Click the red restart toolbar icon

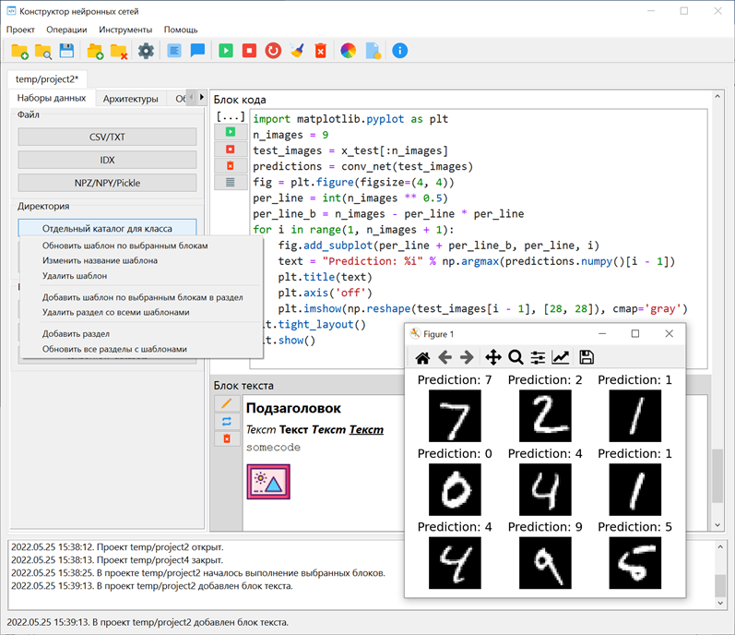pos(273,51)
